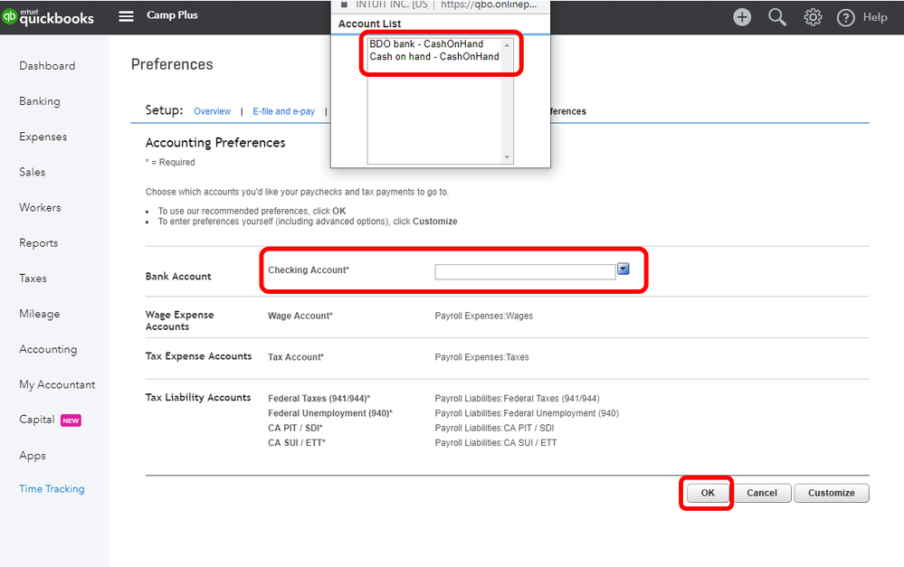Open Reports in sidebar
The image size is (904, 567).
pos(39,243)
